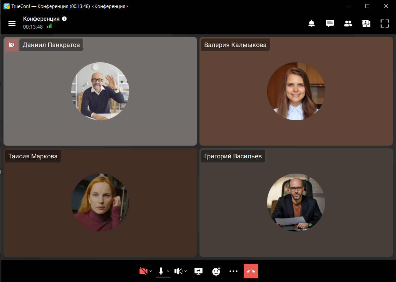Click the conference info icon
The height and width of the screenshot is (282, 396).
click(64, 19)
